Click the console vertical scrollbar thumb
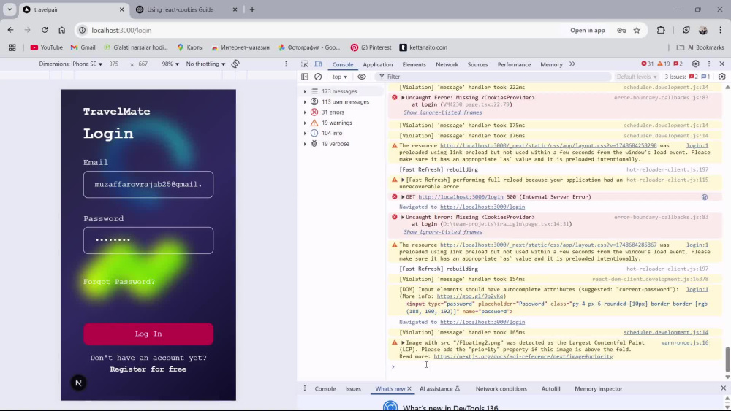 tap(727, 358)
